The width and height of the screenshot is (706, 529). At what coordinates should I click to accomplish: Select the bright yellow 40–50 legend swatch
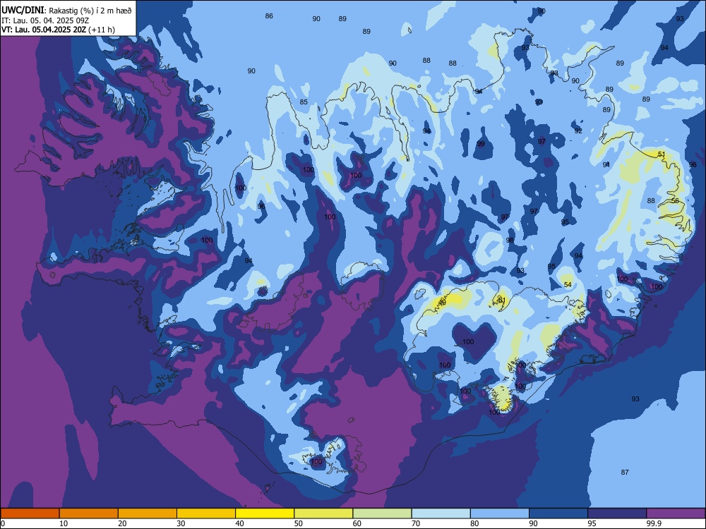coord(265,513)
